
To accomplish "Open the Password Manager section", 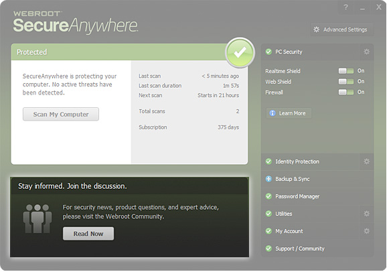I will tap(317, 196).
